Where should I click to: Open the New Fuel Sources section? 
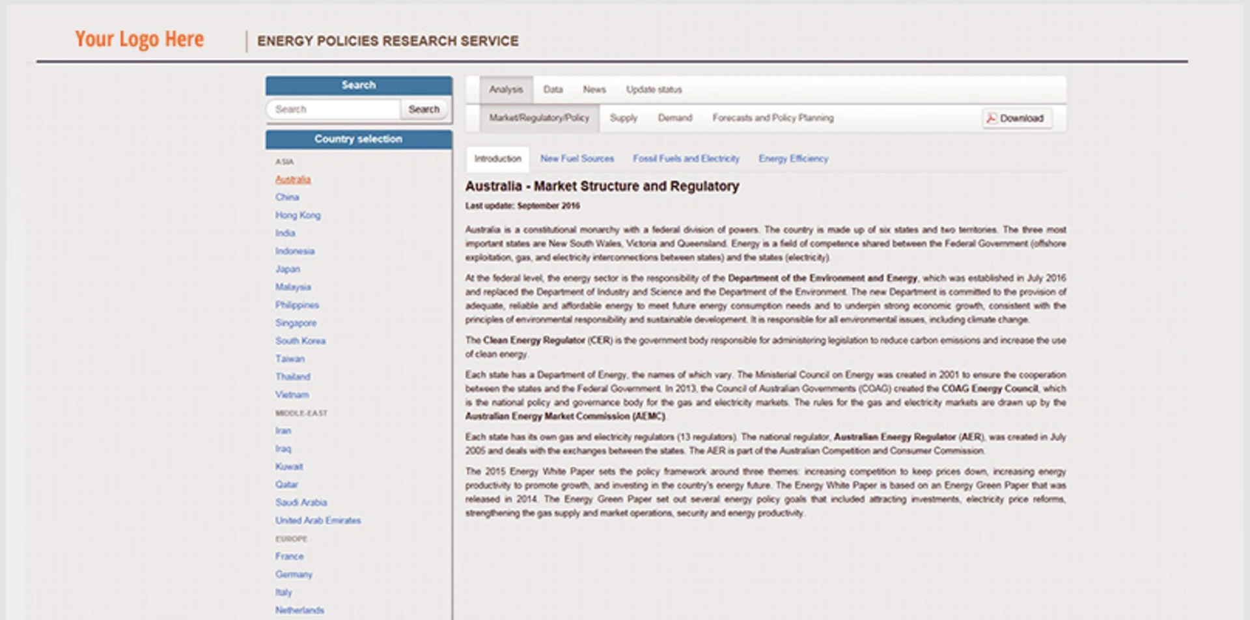pyautogui.click(x=577, y=158)
